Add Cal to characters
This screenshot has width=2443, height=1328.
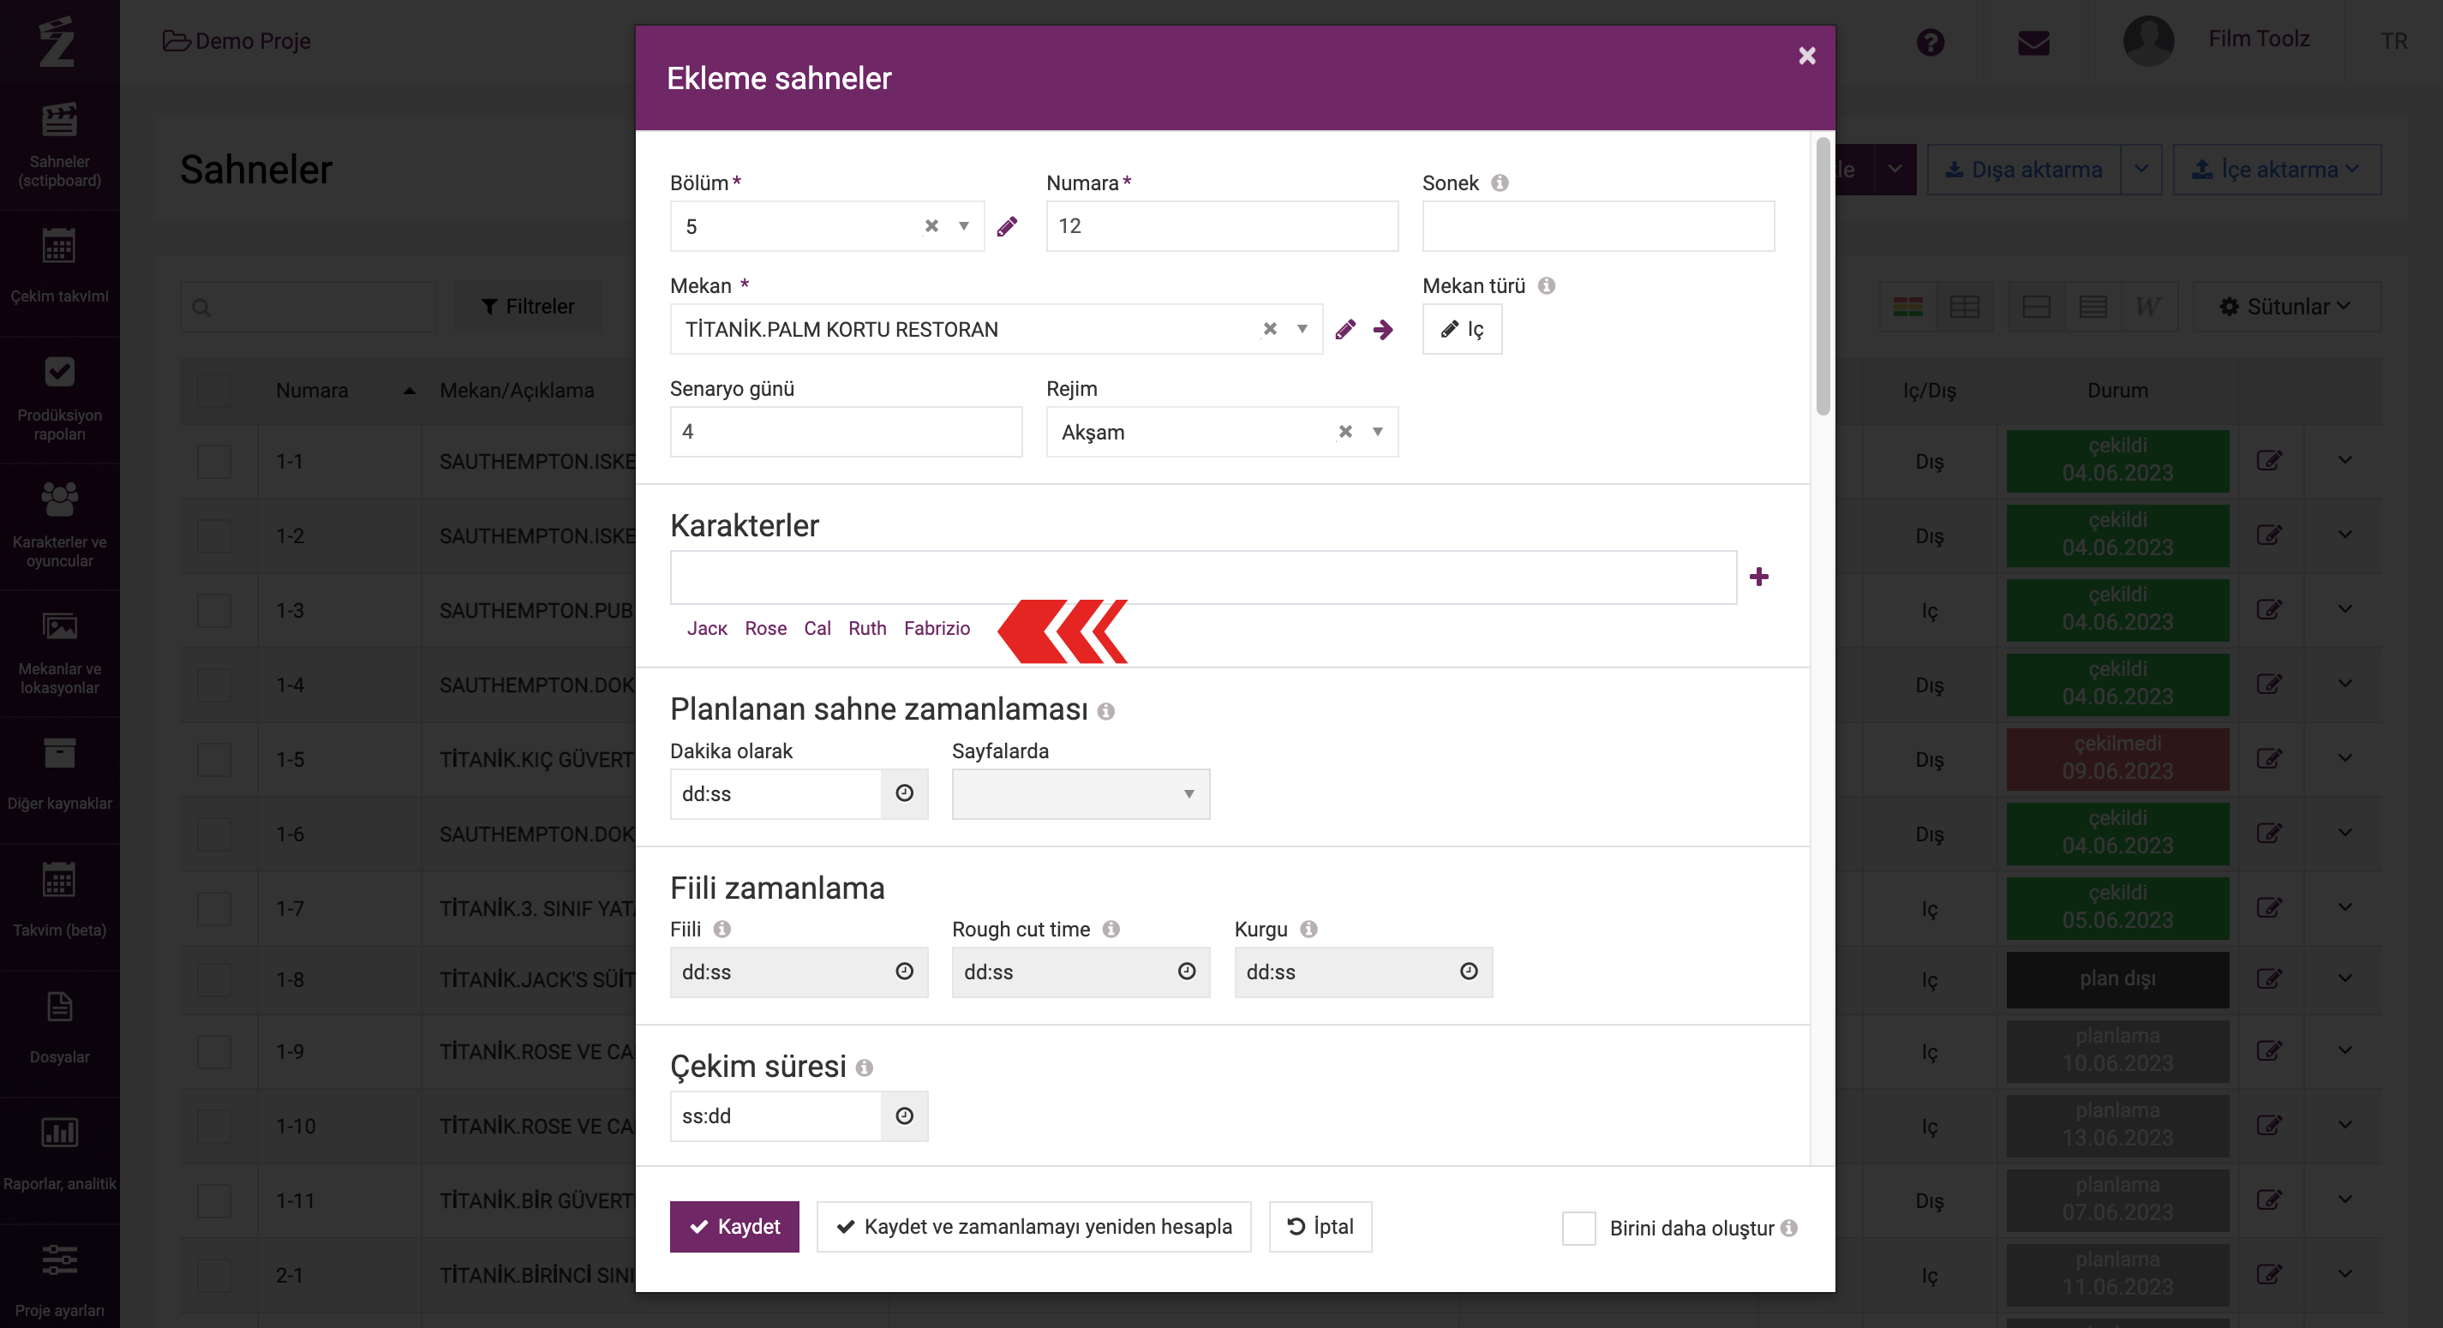817,628
